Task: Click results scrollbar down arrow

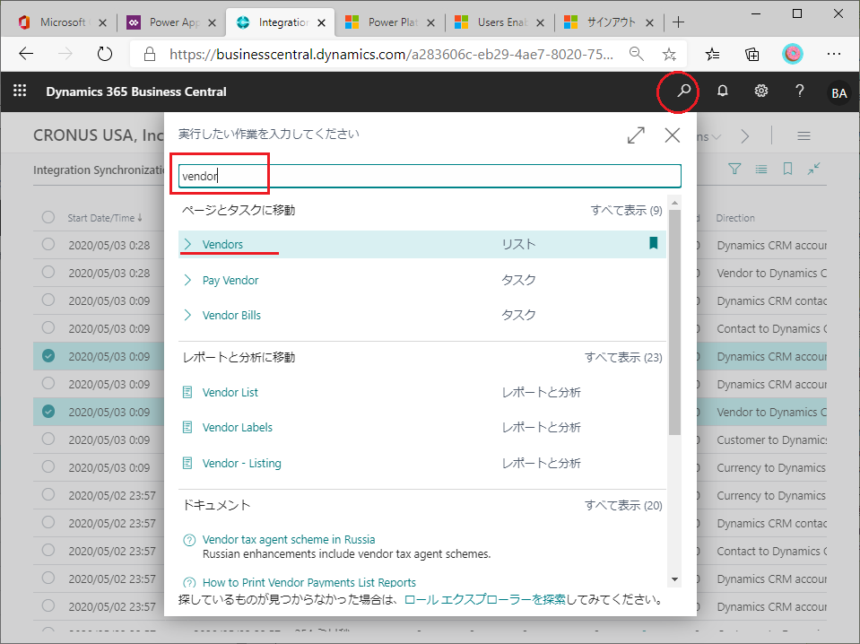Action: point(674,579)
